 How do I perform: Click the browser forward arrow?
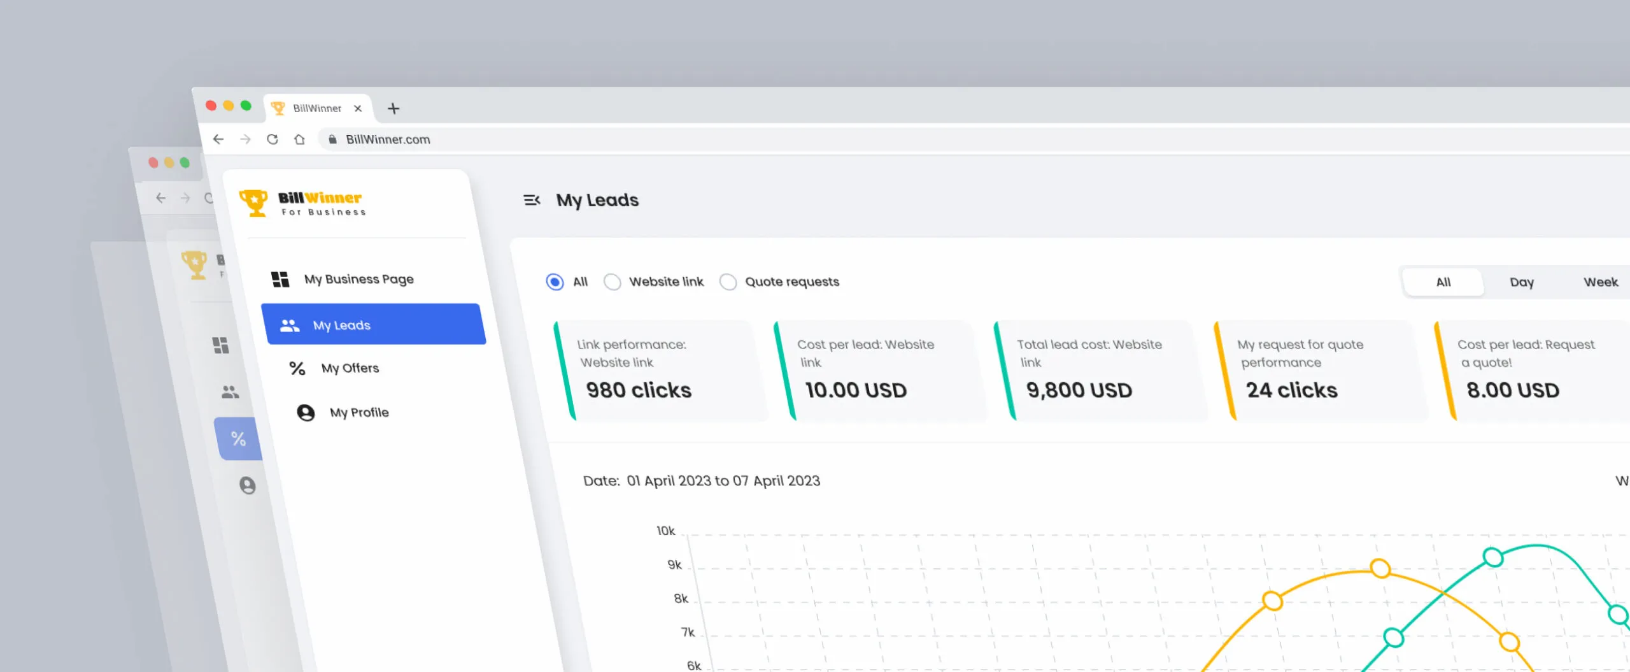(245, 139)
